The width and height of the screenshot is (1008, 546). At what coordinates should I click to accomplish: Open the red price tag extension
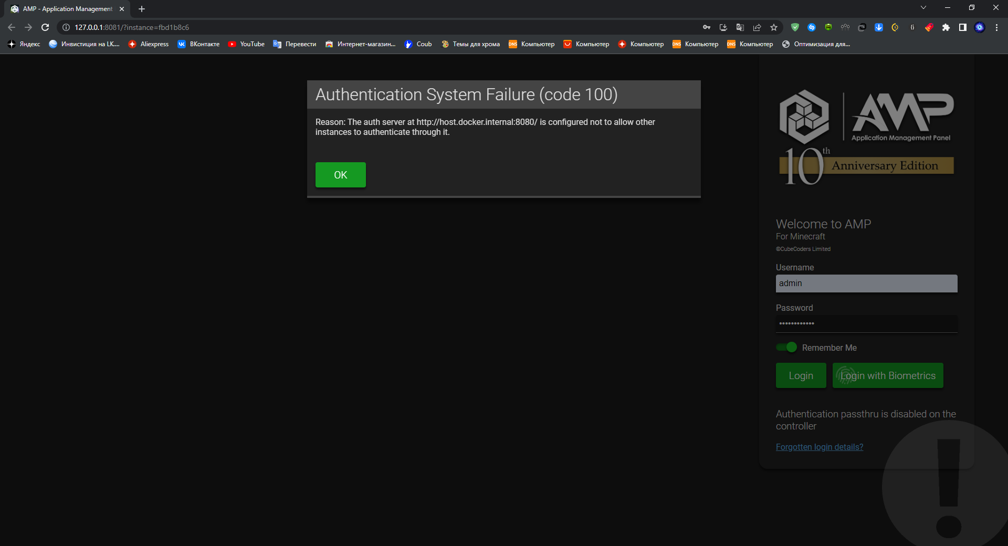(929, 27)
